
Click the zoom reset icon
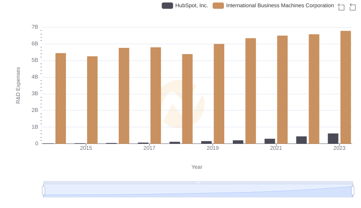pos(352,7)
